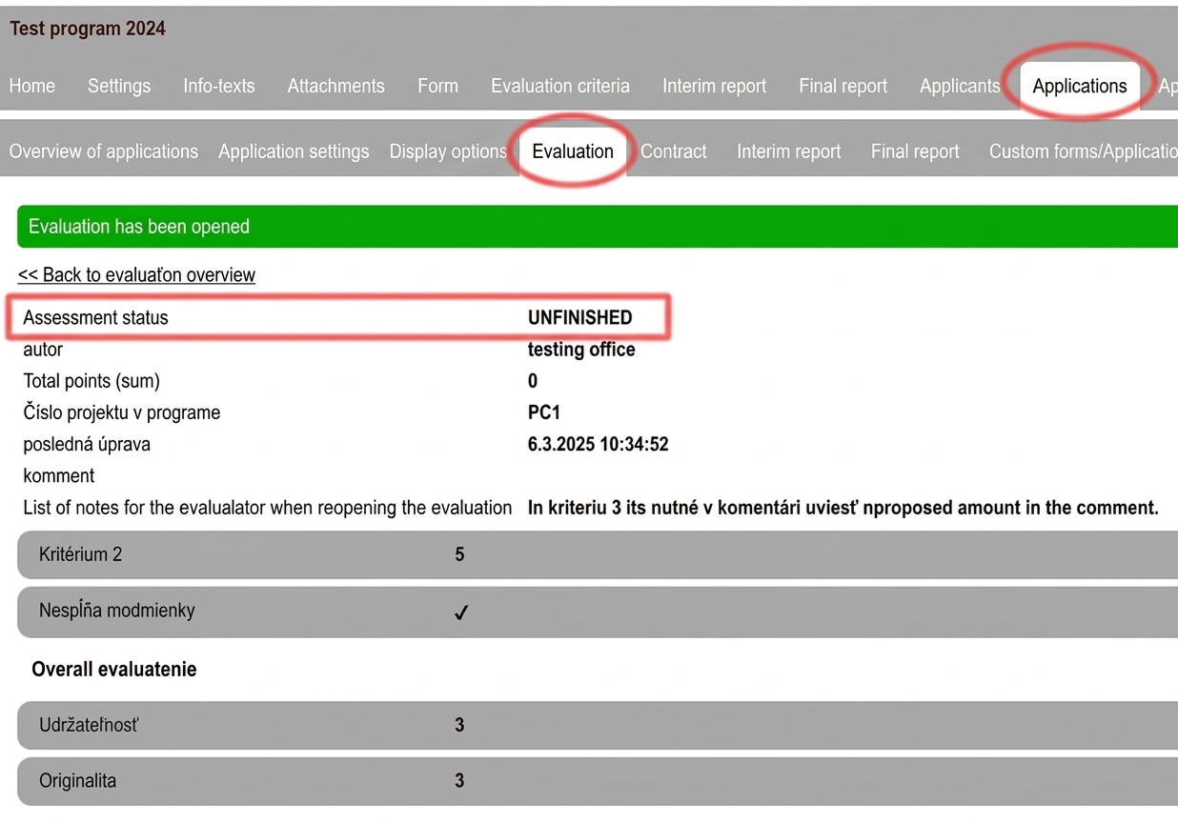Open the Info-texts tab

(x=219, y=86)
